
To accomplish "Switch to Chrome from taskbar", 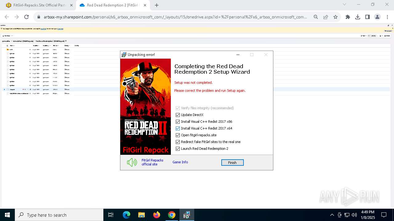I will (x=171, y=215).
